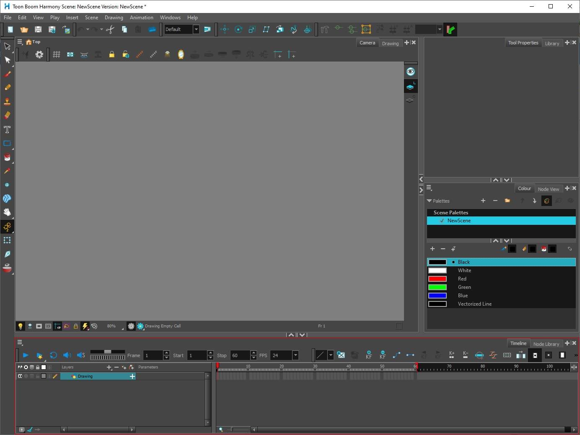Toggle the grid display icon
This screenshot has height=435, width=580.
click(x=57, y=54)
